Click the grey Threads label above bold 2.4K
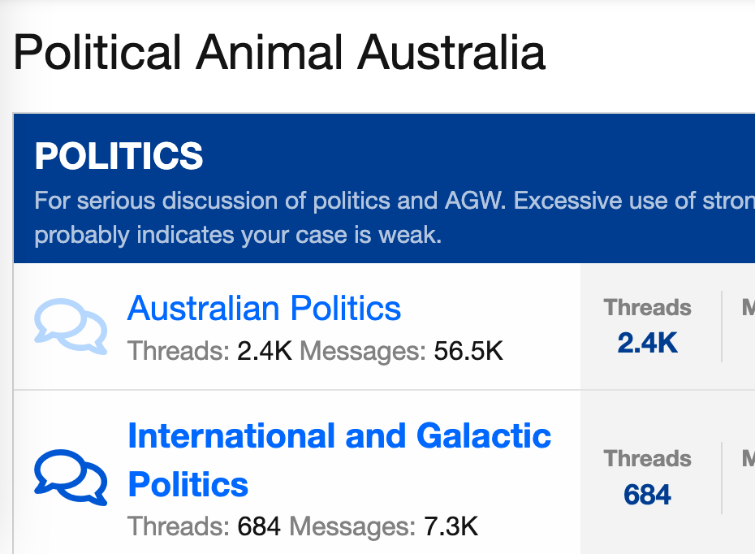755x554 pixels. (x=647, y=308)
